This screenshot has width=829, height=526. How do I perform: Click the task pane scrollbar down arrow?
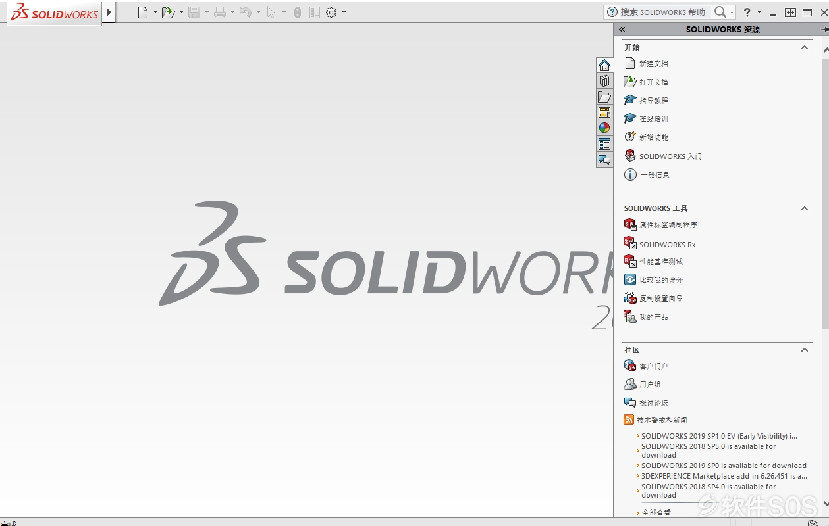coord(826,504)
